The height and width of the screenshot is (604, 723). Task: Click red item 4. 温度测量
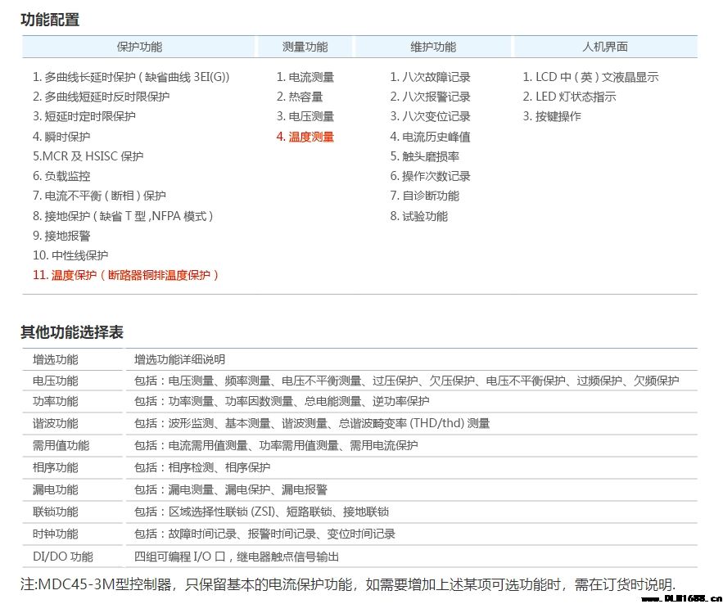[x=305, y=137]
